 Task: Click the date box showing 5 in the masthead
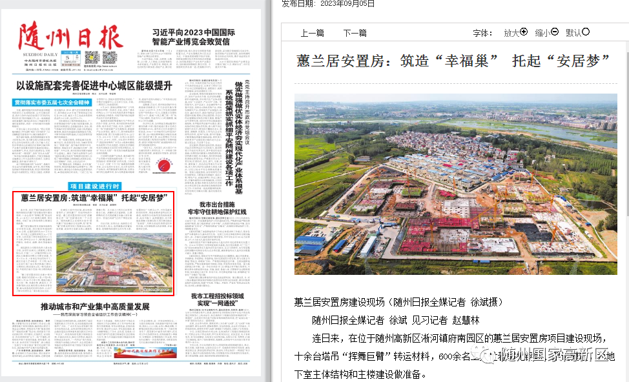tap(70, 59)
